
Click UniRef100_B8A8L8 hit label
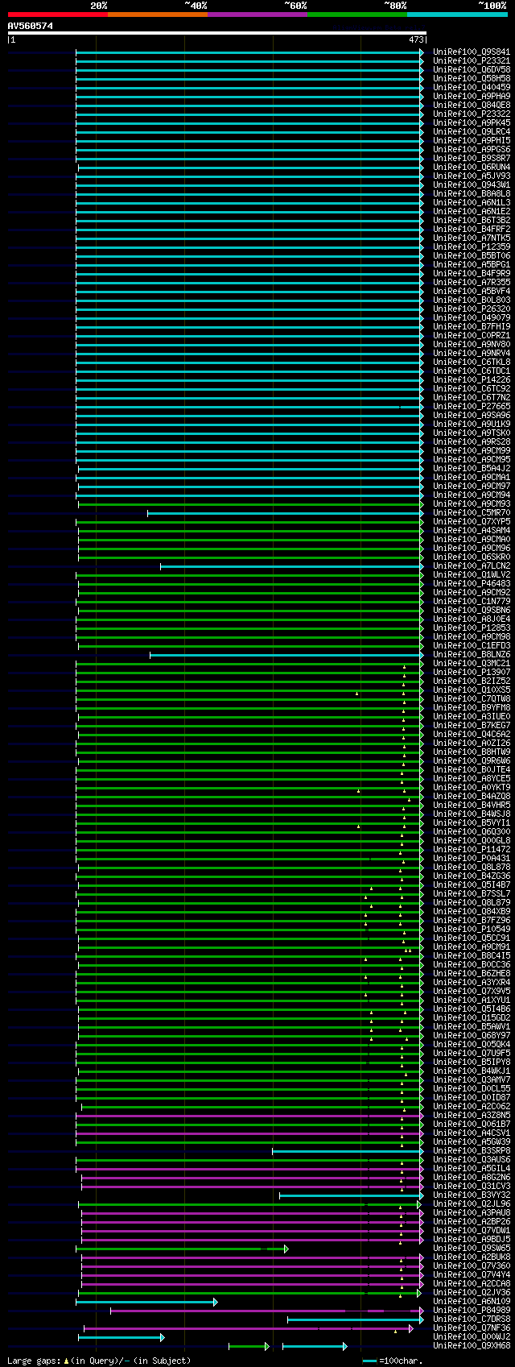pos(472,193)
